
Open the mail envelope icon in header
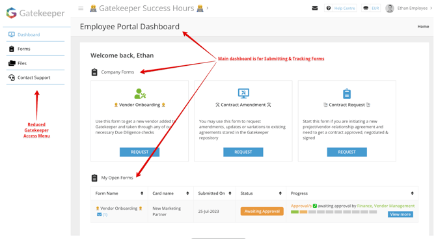pyautogui.click(x=315, y=8)
